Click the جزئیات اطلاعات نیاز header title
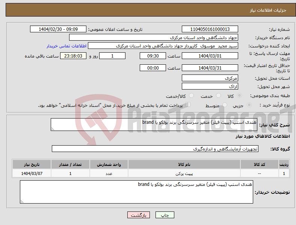 [x=268, y=10]
